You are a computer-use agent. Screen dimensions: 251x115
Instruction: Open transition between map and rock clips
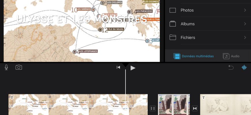(153, 108)
